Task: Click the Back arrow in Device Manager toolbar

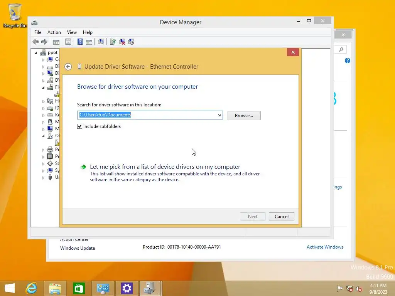Action: click(x=35, y=42)
